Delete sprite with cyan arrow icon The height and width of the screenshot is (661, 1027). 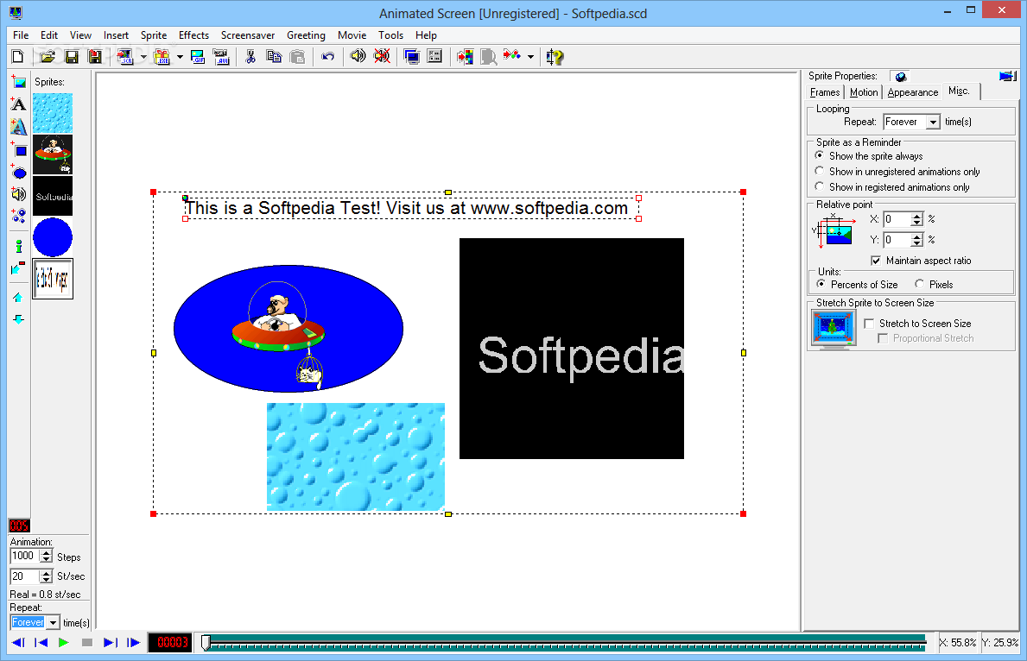click(18, 268)
